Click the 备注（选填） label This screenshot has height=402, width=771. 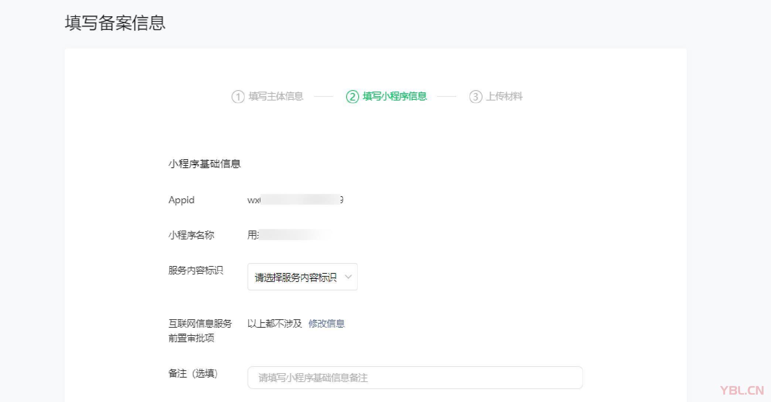(193, 374)
